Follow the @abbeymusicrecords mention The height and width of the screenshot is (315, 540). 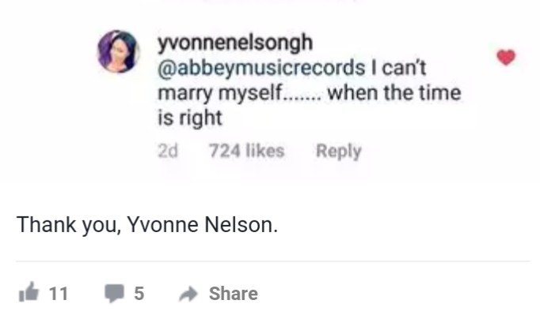point(261,68)
